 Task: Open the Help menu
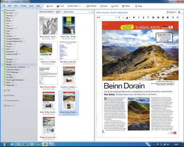coord(38,6)
